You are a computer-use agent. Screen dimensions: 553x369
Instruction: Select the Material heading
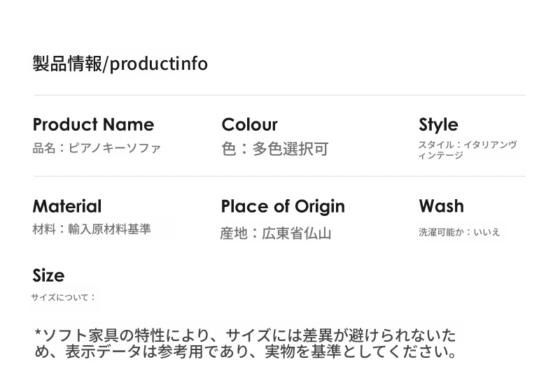point(67,206)
